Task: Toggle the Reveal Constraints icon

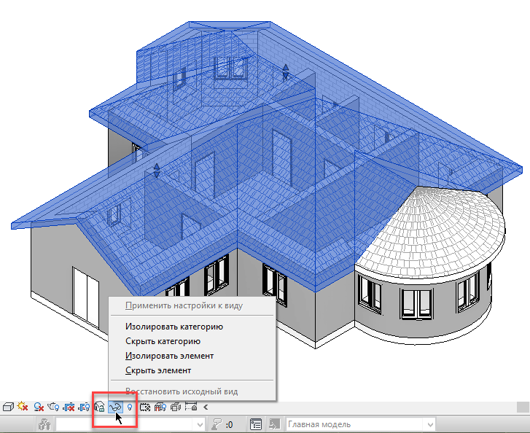Action: 191,406
